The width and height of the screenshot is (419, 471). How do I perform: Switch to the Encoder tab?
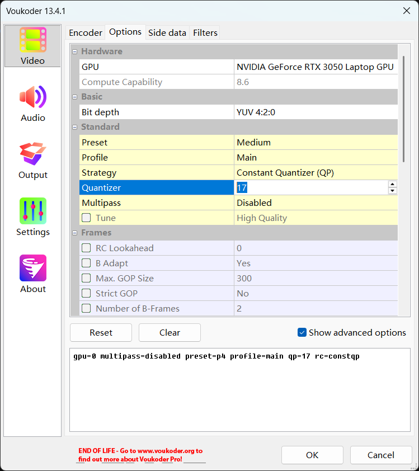(x=86, y=32)
